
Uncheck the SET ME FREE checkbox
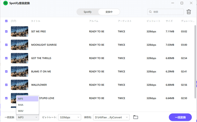[6, 31]
